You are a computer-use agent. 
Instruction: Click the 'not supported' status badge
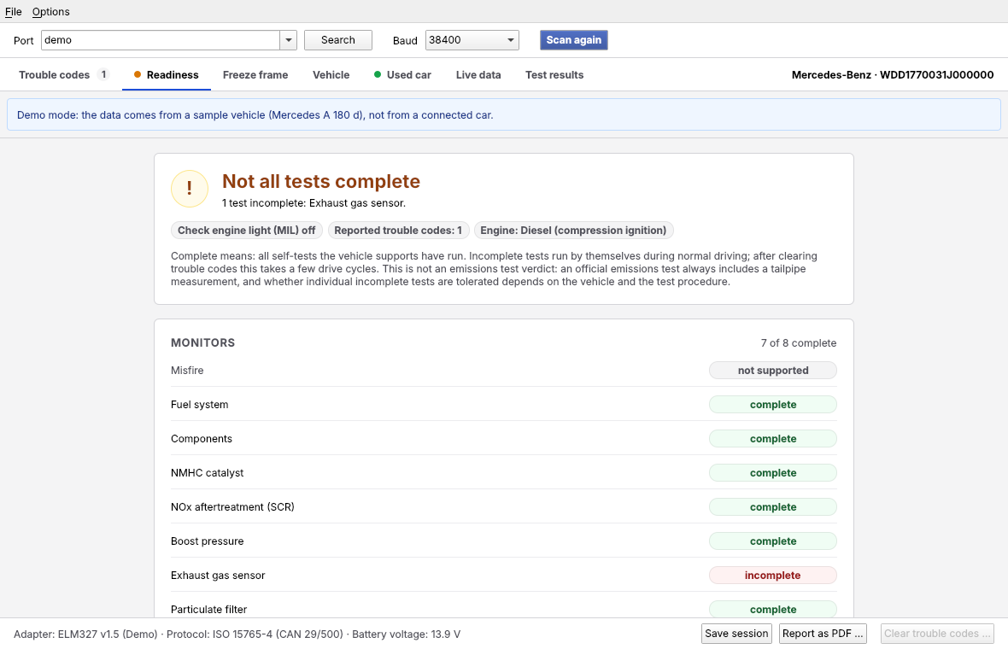click(x=773, y=370)
